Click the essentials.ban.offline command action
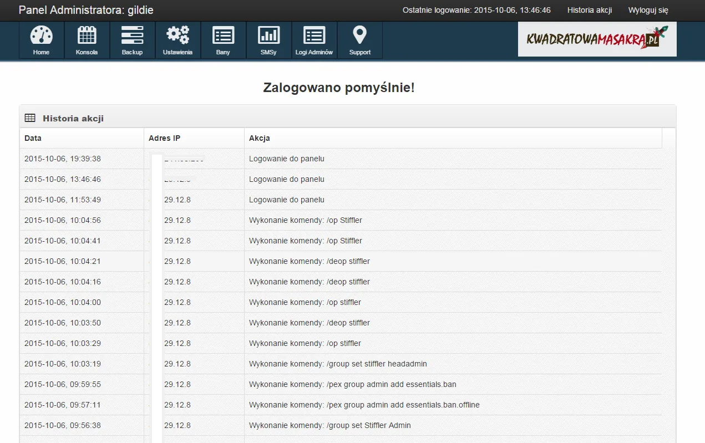This screenshot has height=443, width=705. point(364,405)
